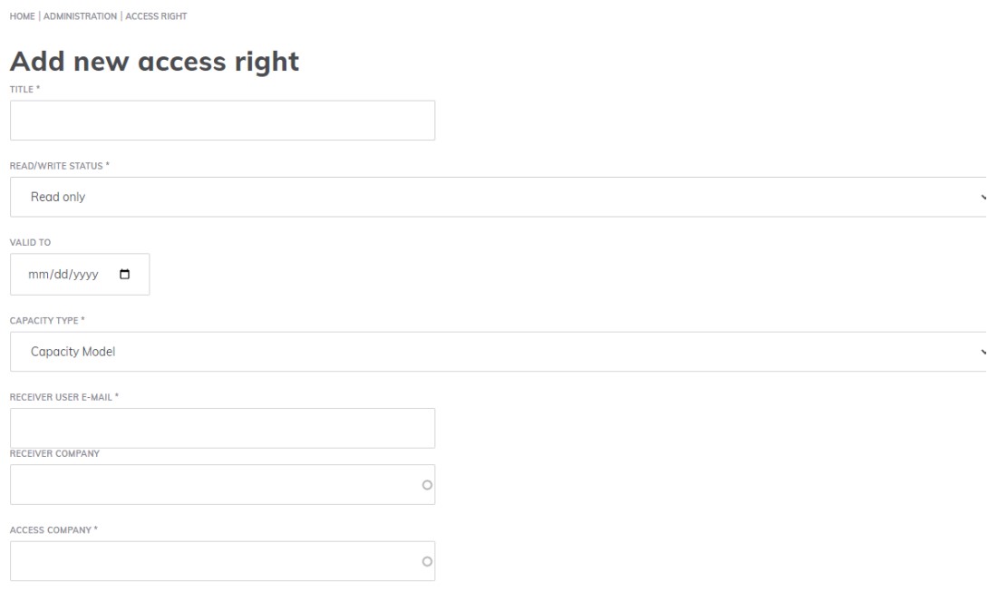The width and height of the screenshot is (988, 611).
Task: Focus the Access Company input field
Action: (208, 561)
